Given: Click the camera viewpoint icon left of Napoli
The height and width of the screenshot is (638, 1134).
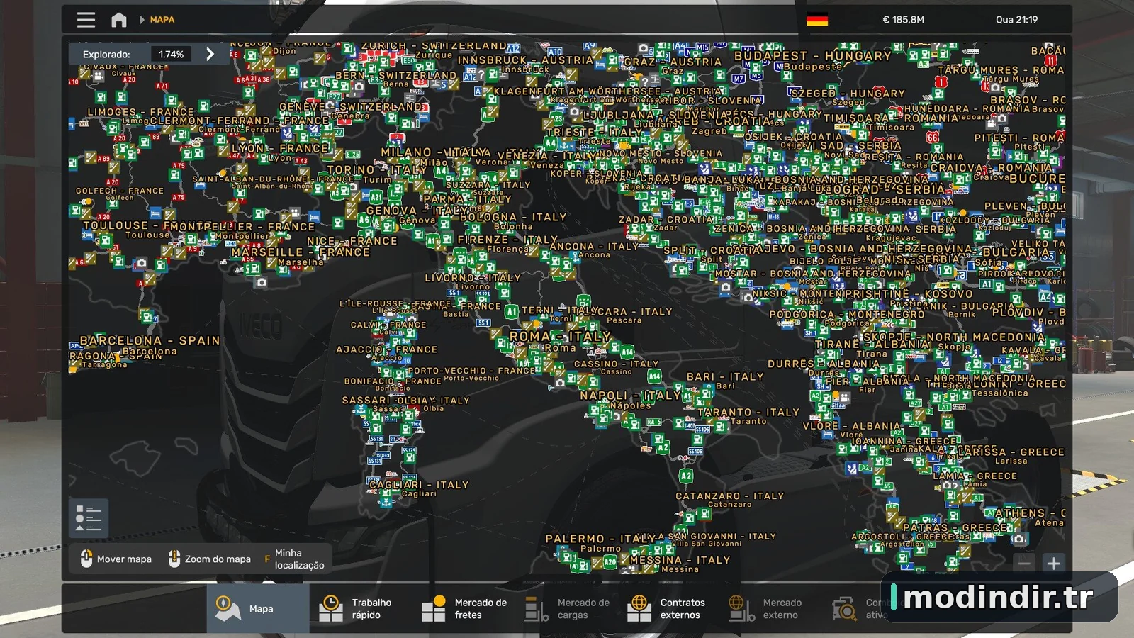Looking at the screenshot, I should pos(560,383).
